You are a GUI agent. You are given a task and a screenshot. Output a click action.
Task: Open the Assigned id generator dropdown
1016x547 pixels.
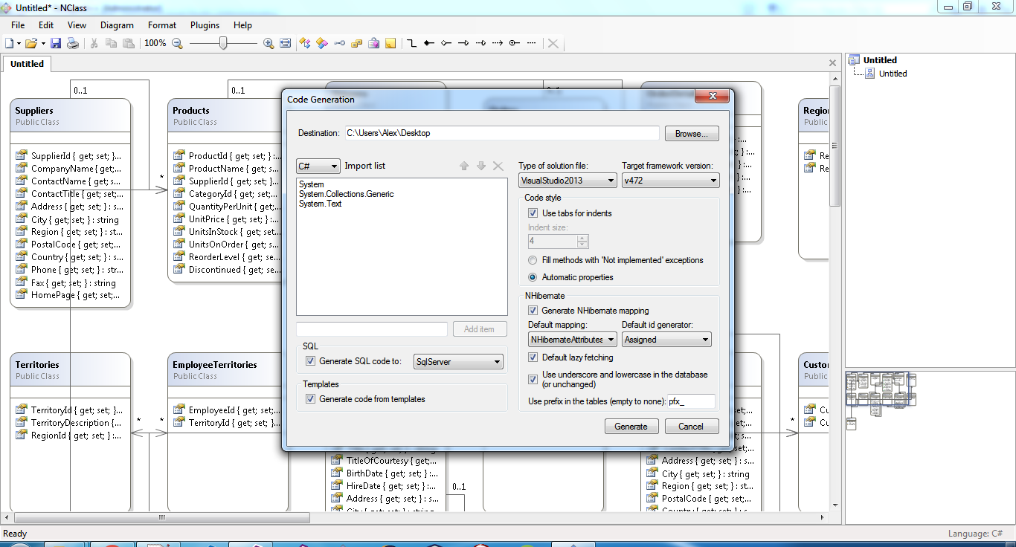[x=666, y=340]
